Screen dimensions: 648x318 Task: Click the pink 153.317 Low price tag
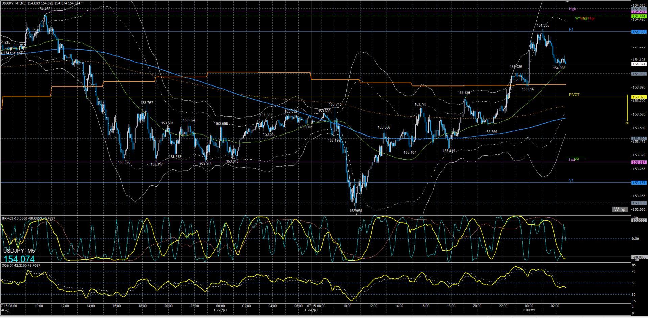point(639,162)
